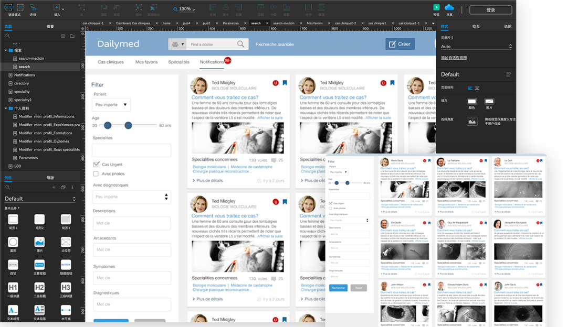Click the 登录 login button
This screenshot has width=567, height=327.
(490, 10)
